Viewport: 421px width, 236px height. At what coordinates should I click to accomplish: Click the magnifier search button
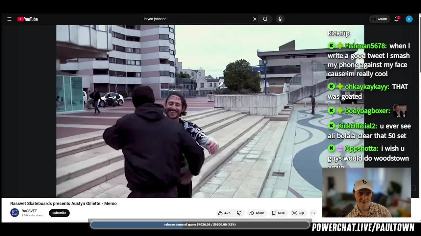coord(265,19)
